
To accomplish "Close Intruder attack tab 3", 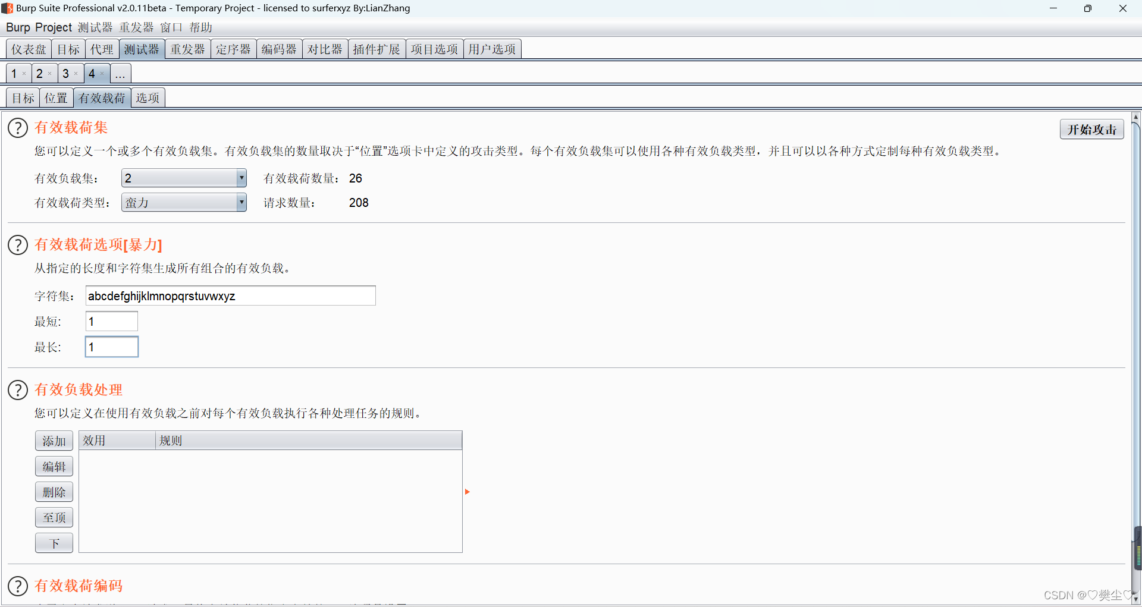I will 76,74.
